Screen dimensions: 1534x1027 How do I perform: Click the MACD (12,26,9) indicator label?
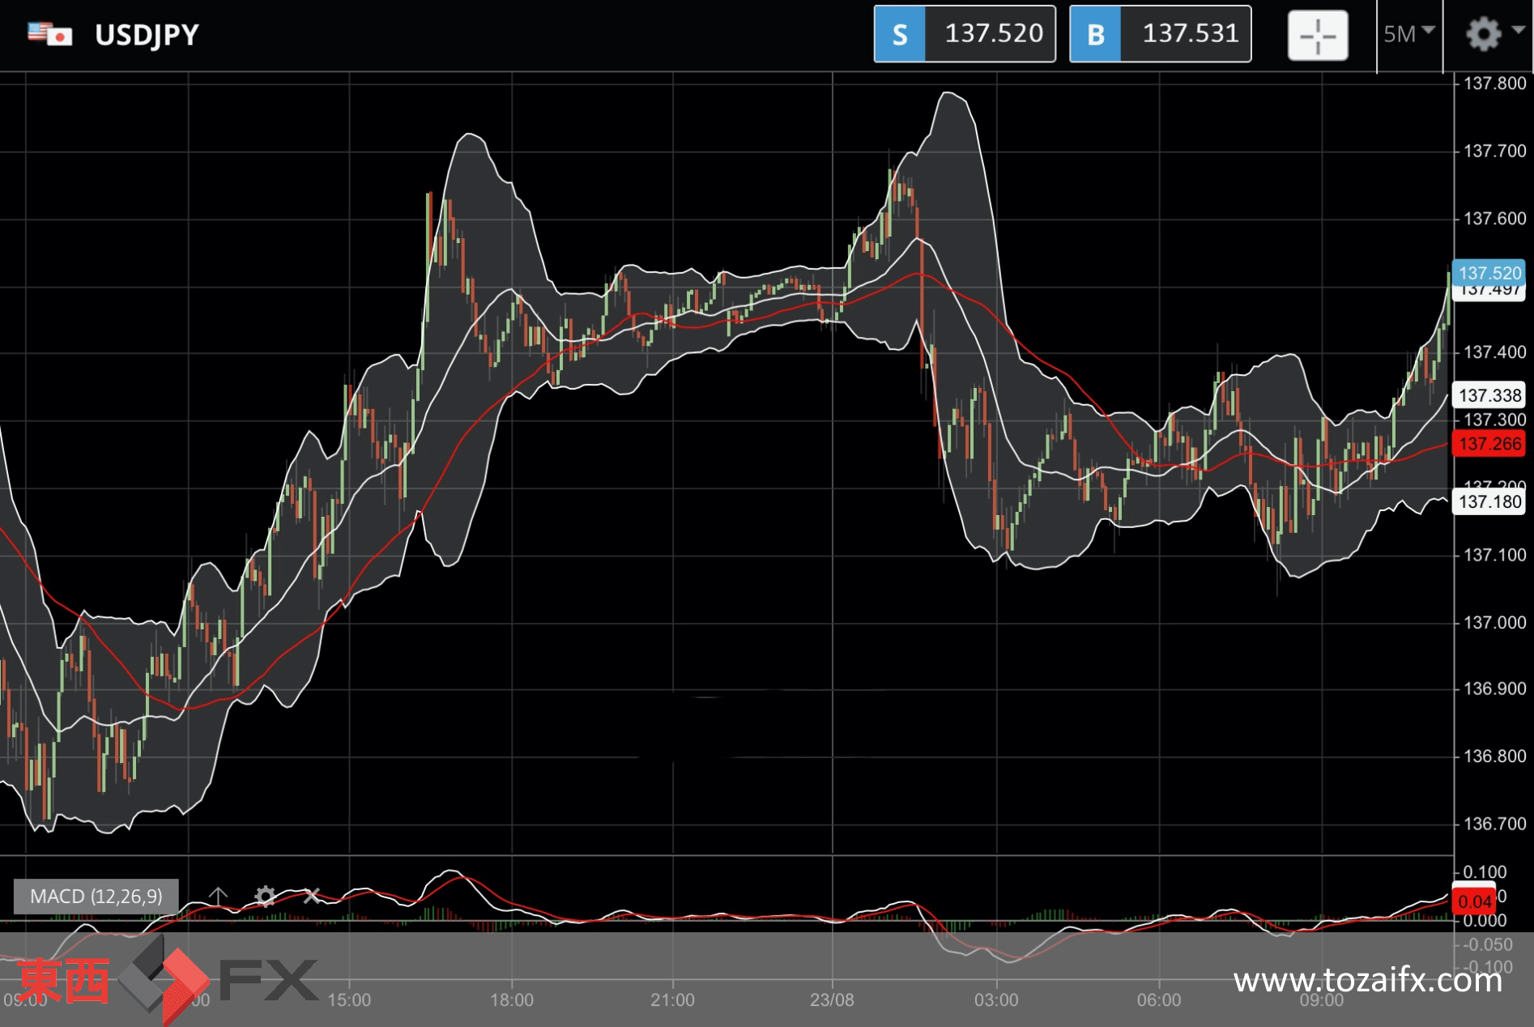coord(96,897)
